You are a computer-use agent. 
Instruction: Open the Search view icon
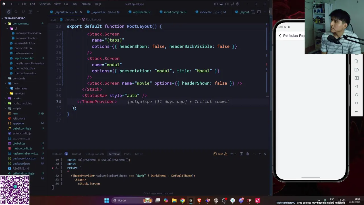16,12
